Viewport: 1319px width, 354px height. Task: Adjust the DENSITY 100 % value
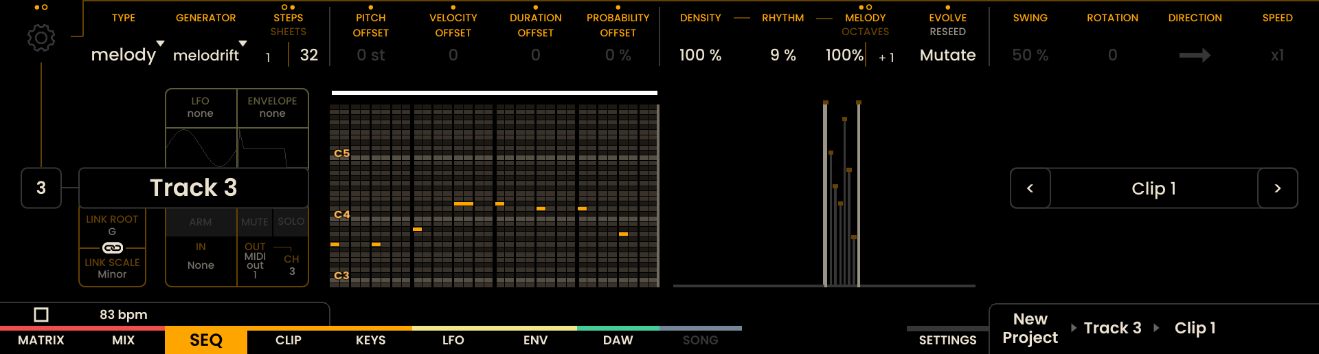700,55
